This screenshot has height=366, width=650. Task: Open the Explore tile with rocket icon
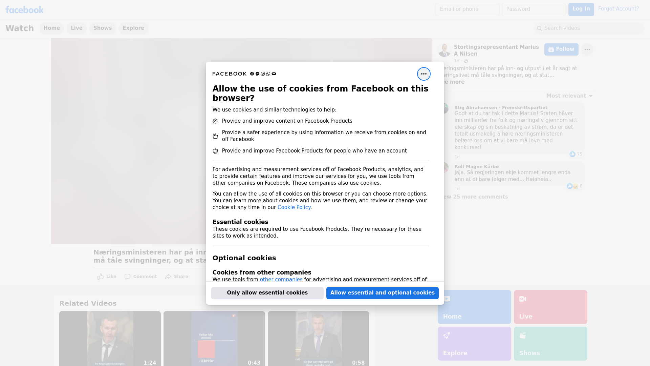pyautogui.click(x=474, y=344)
